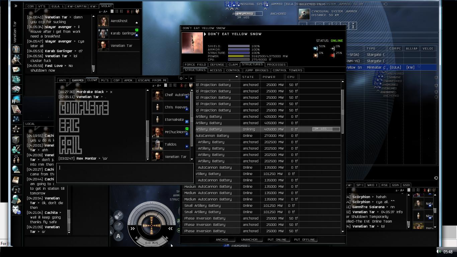Image resolution: width=457 pixels, height=257 pixels.
Task: Switch to Force Field tab
Action: [x=195, y=65]
